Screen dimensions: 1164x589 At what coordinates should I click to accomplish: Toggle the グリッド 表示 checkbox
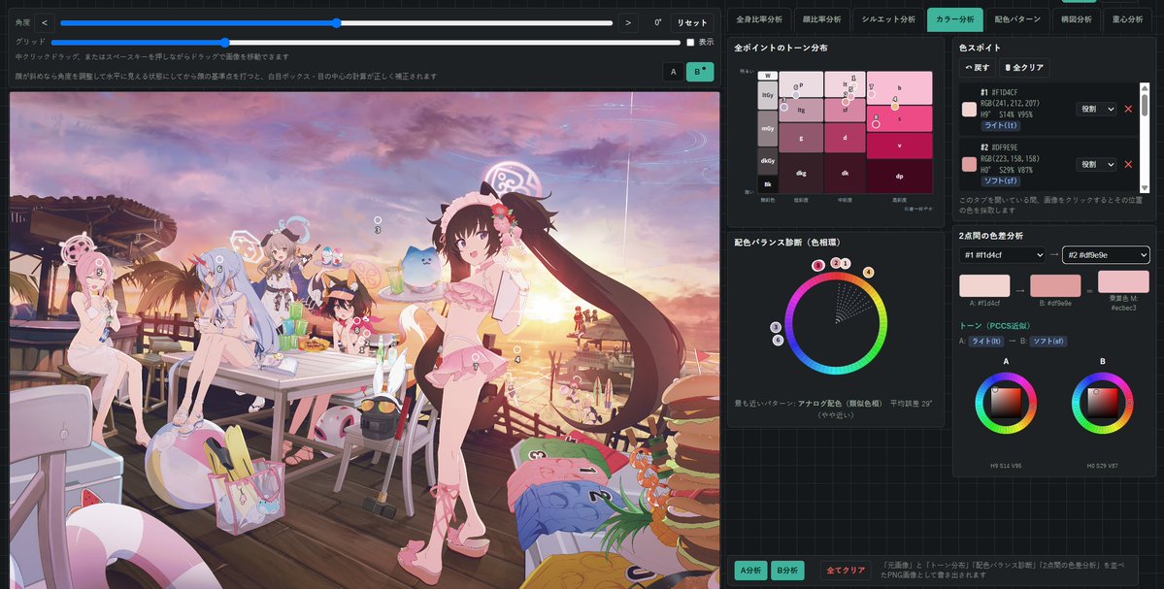tap(690, 43)
